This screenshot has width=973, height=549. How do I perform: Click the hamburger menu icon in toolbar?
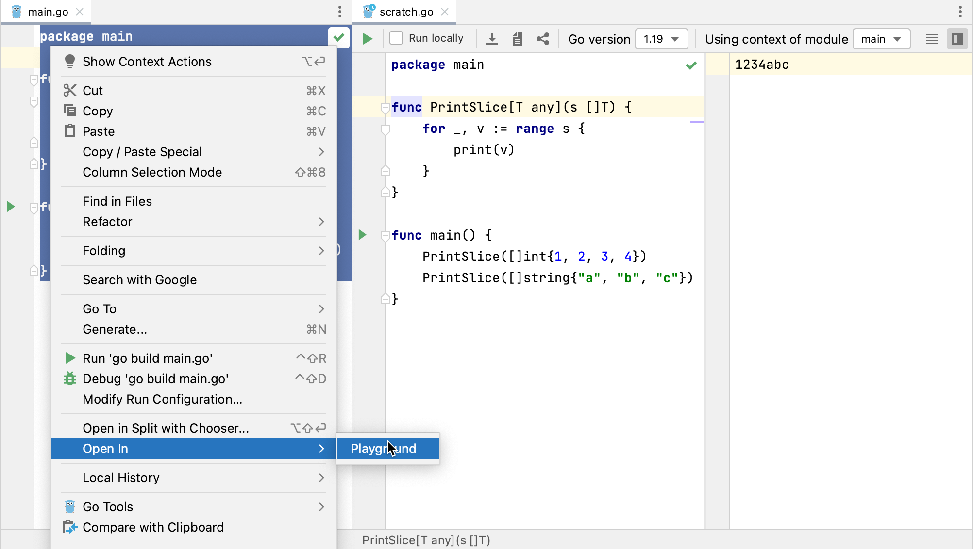(x=932, y=38)
